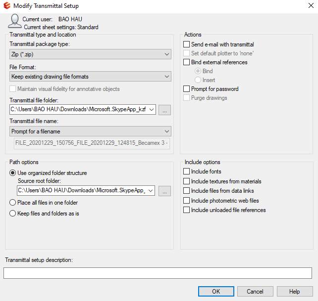
Task: Toggle Prompt for password checkbox
Action: [x=187, y=89]
